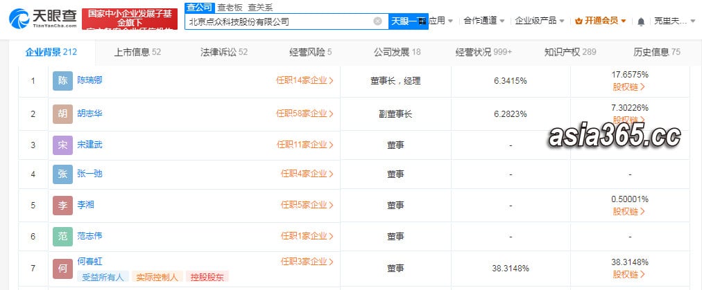
Task: Open 陈瑞卿 person profile link
Action: pyautogui.click(x=90, y=80)
